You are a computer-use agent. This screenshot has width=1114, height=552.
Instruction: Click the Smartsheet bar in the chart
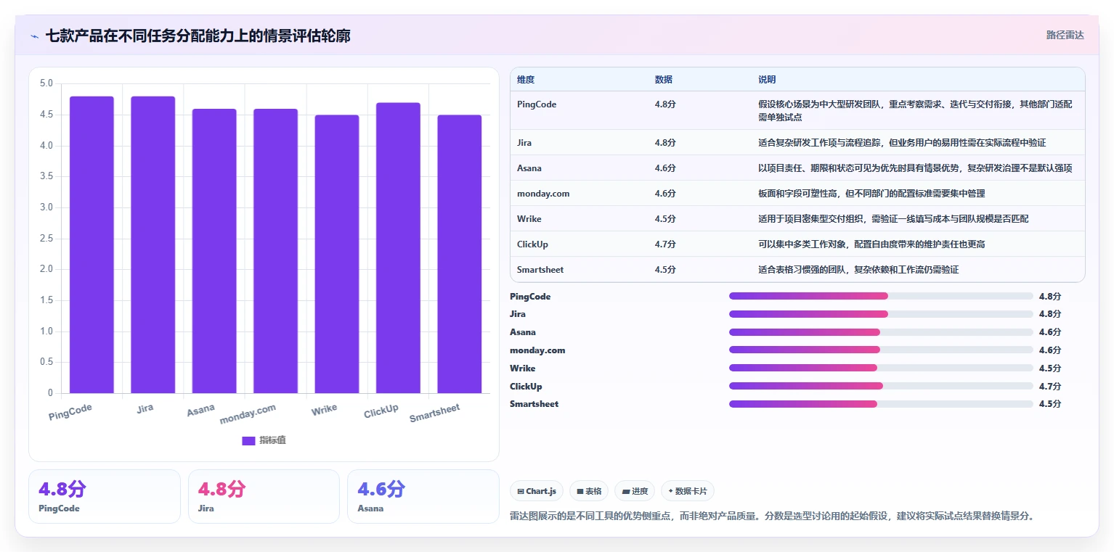tap(460, 254)
